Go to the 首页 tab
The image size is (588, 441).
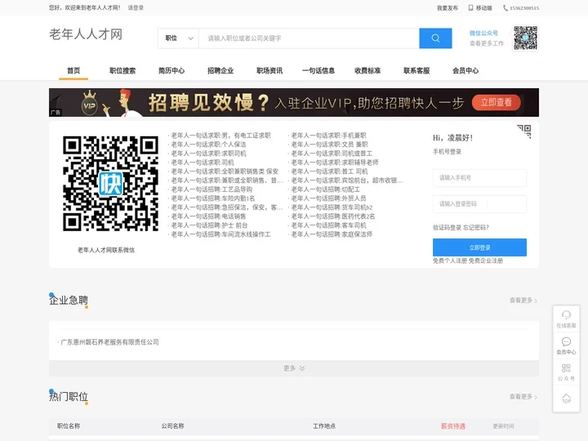(x=73, y=70)
